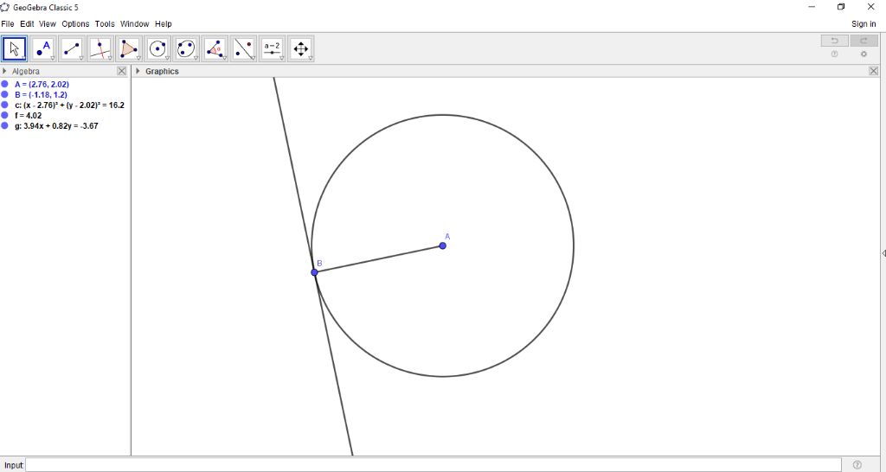Toggle visibility of point A
Screen dimensions: 886x472
[4, 84]
